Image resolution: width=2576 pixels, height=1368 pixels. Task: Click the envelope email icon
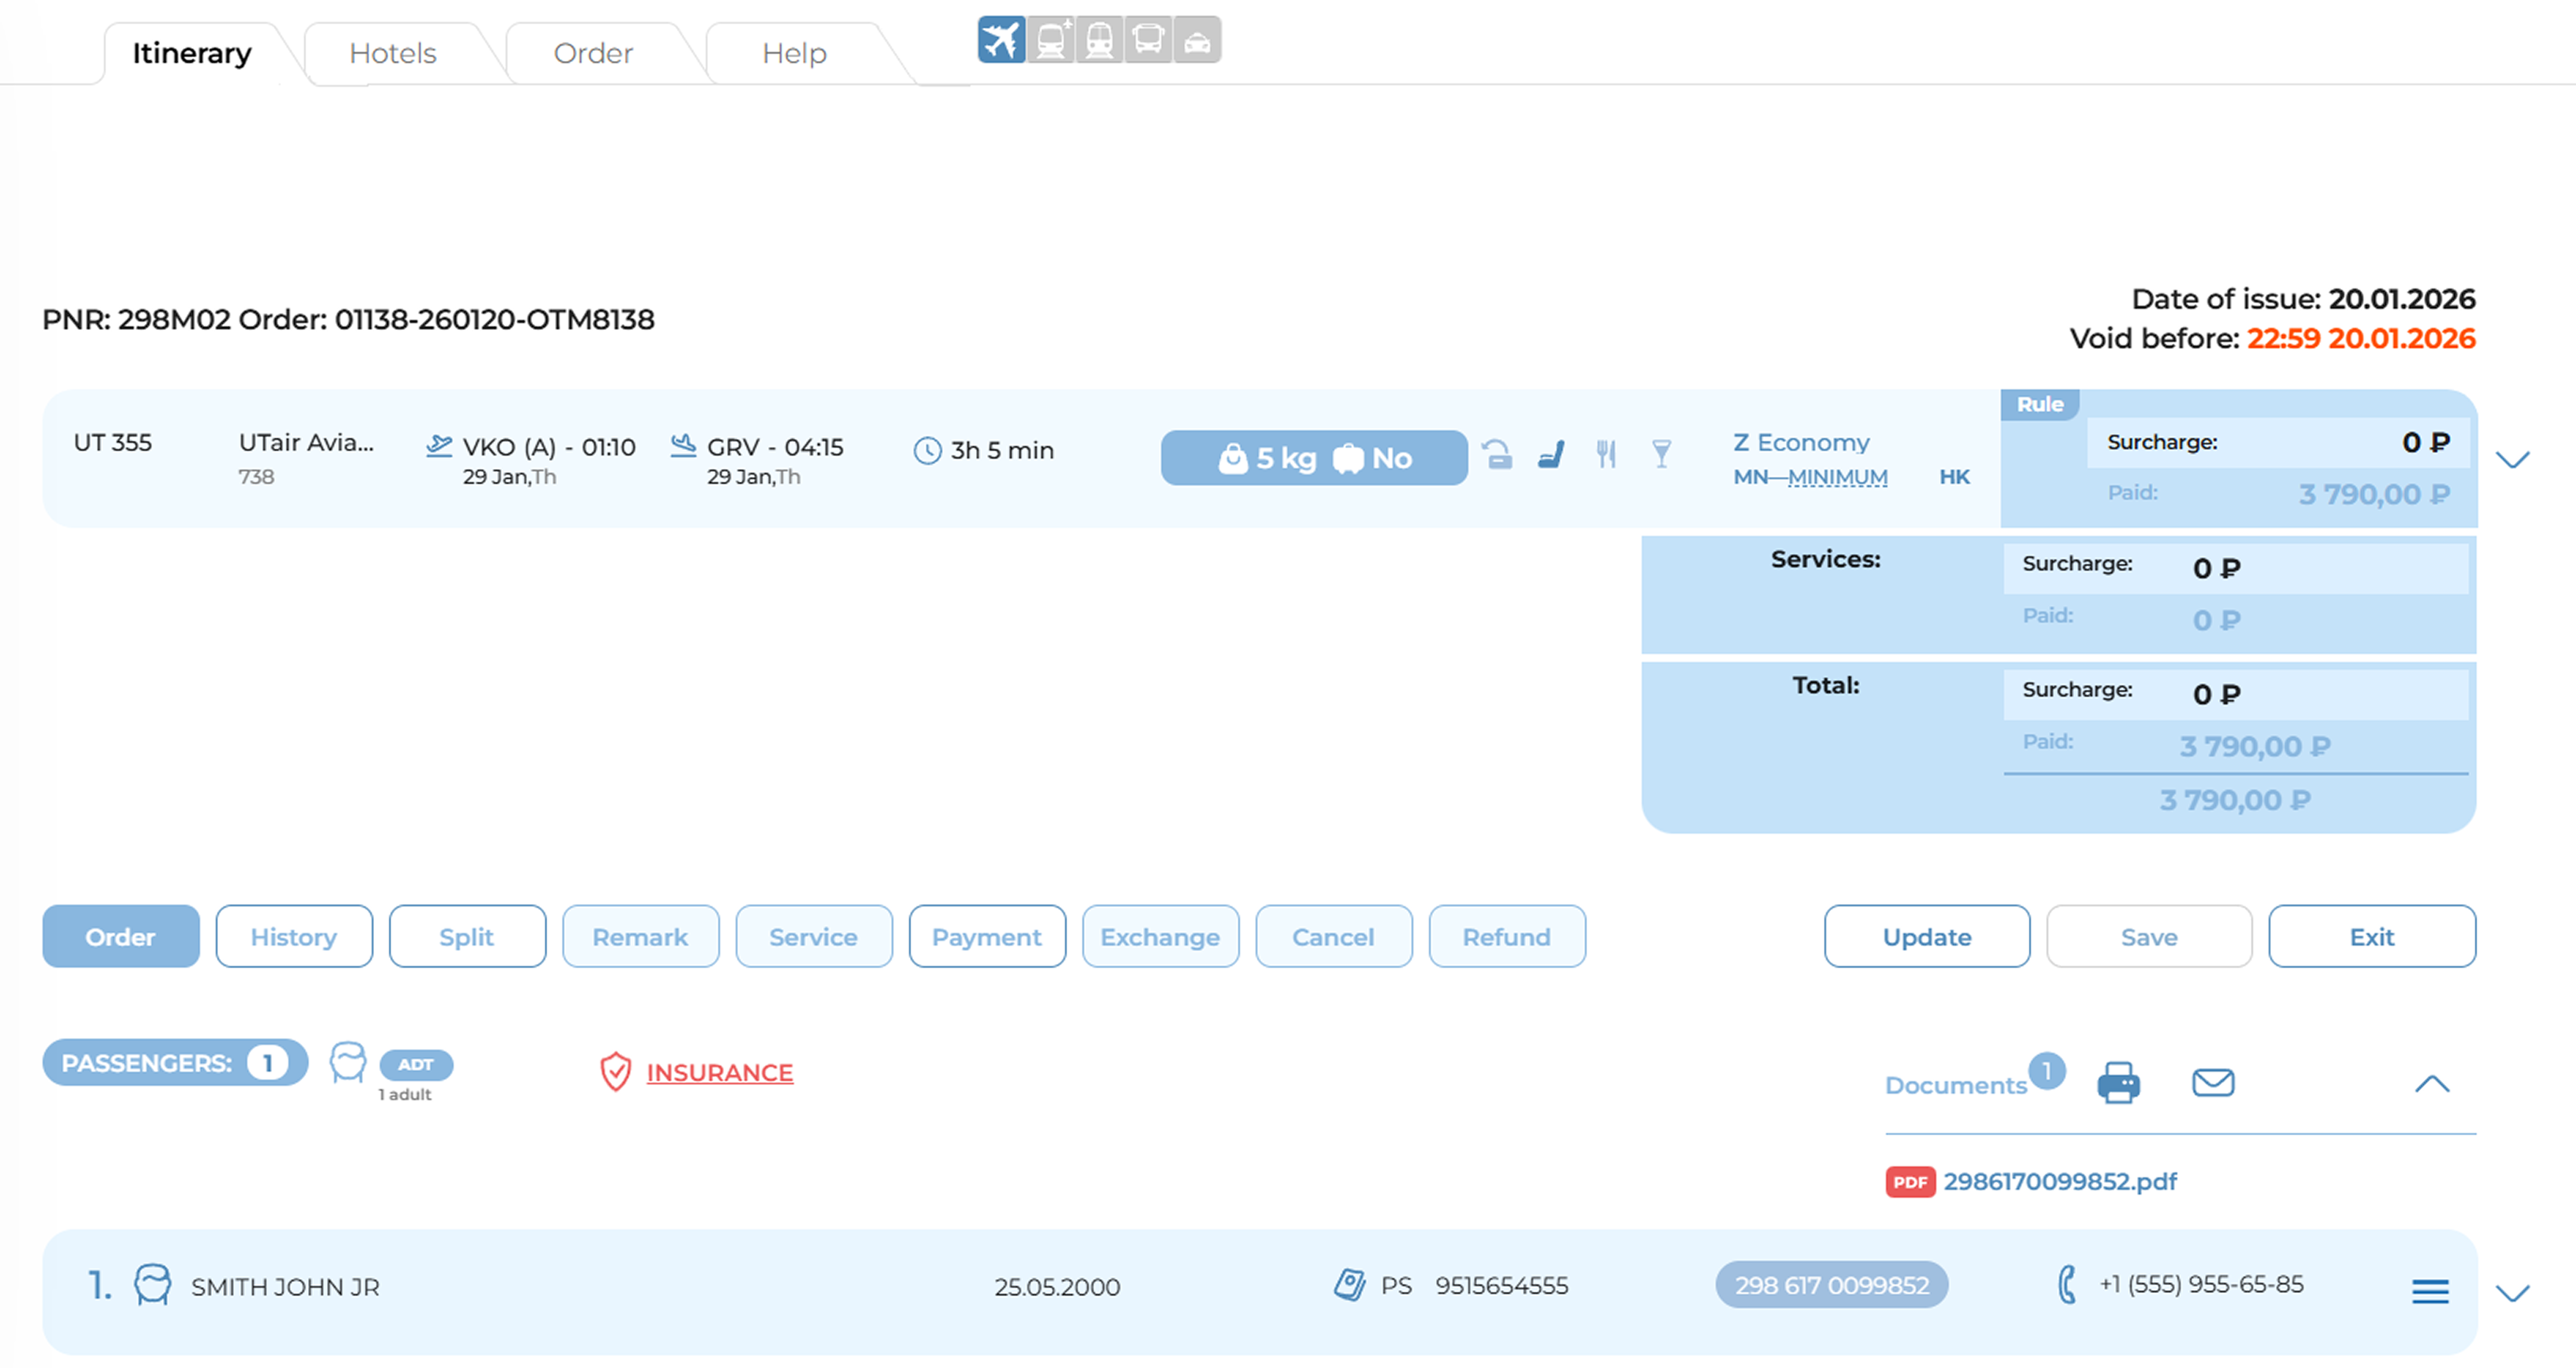click(2212, 1083)
